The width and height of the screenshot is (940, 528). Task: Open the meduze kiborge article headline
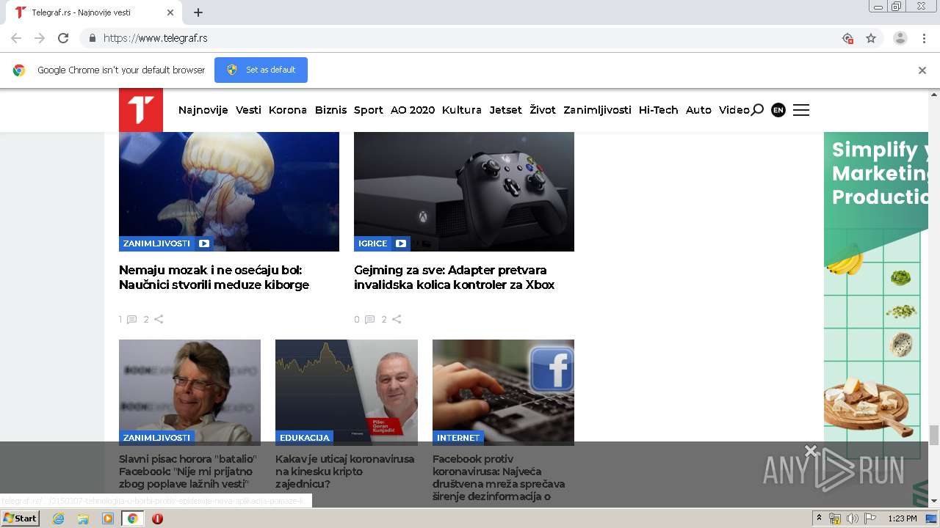pyautogui.click(x=214, y=277)
